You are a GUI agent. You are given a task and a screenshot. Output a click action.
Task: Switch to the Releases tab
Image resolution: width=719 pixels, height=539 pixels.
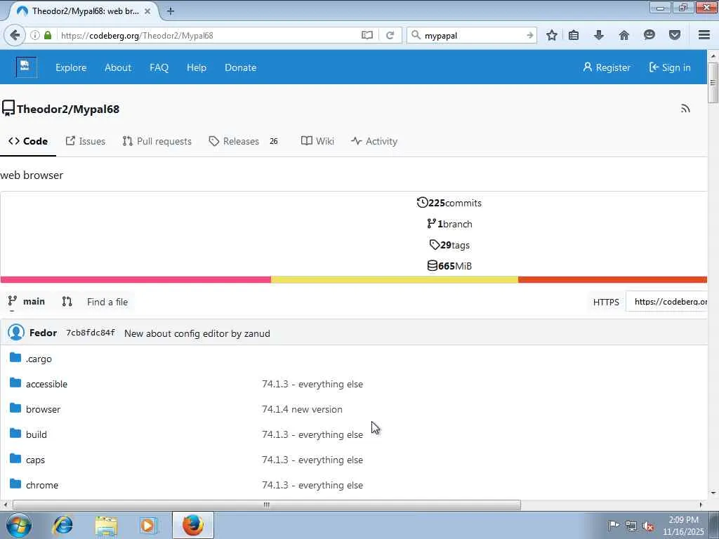[244, 141]
